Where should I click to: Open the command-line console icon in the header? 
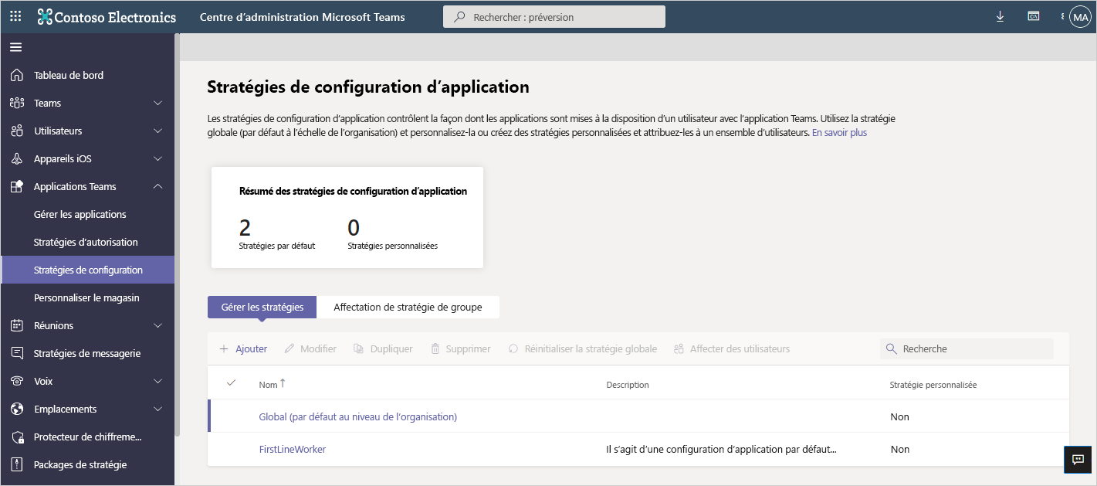(1033, 16)
